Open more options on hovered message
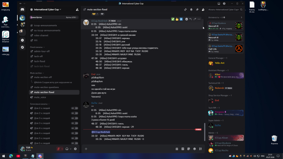The height and width of the screenshot is (159, 283). pyautogui.click(x=199, y=19)
